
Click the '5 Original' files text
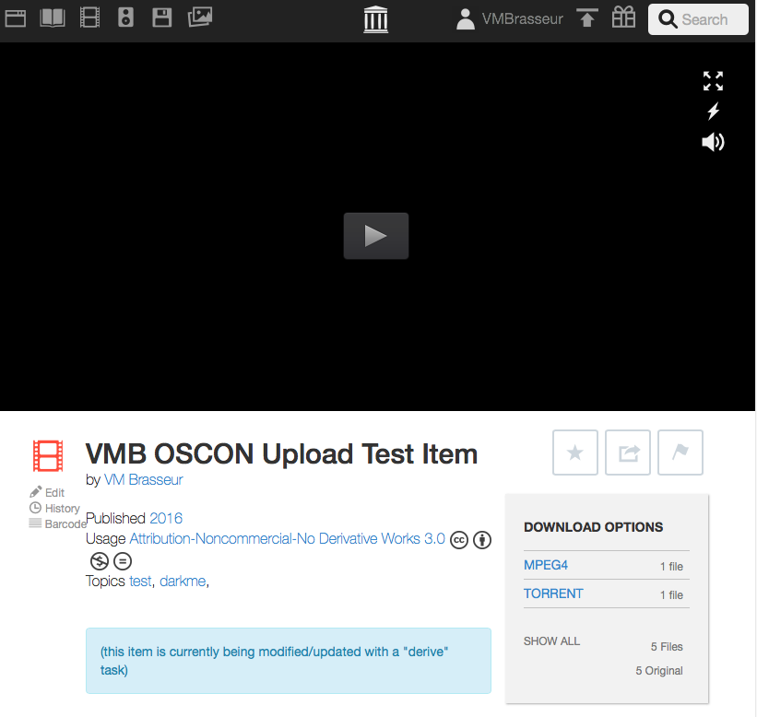pyautogui.click(x=659, y=671)
